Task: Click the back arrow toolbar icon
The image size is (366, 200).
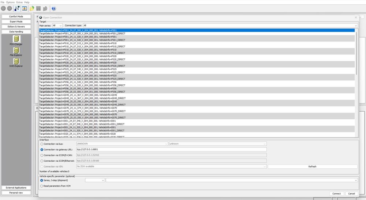Action: click(x=3, y=9)
